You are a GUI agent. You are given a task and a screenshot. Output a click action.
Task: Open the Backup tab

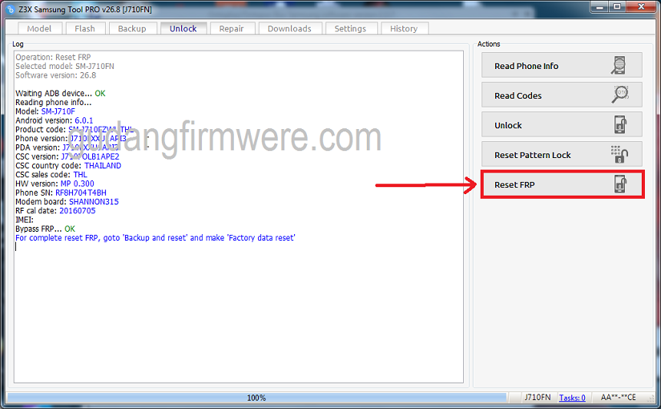(x=132, y=29)
